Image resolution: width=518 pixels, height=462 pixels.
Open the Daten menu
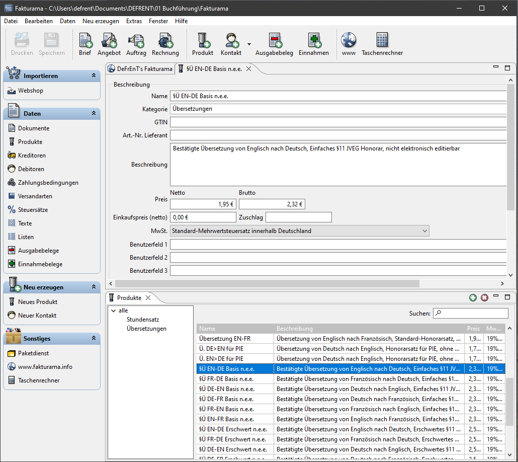tap(67, 21)
